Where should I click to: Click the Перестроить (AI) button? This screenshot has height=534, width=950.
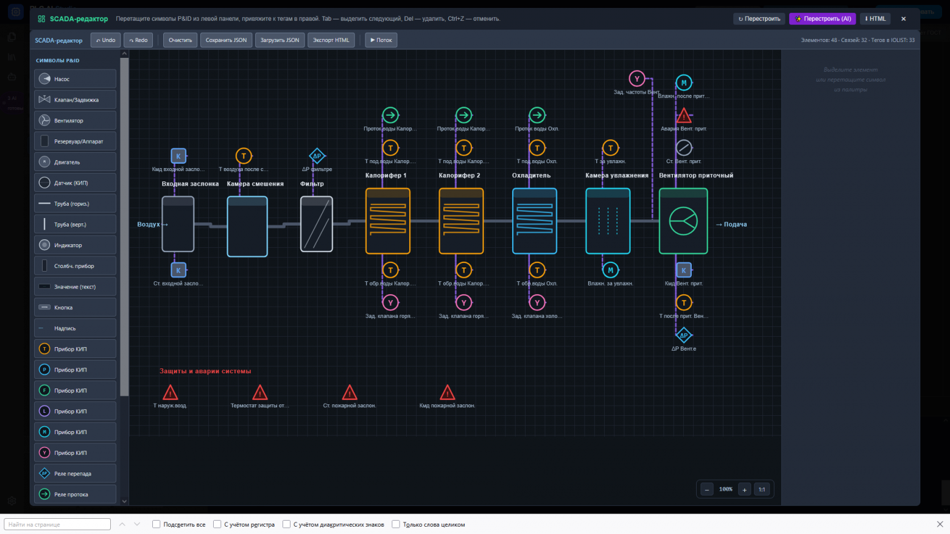[x=823, y=19]
